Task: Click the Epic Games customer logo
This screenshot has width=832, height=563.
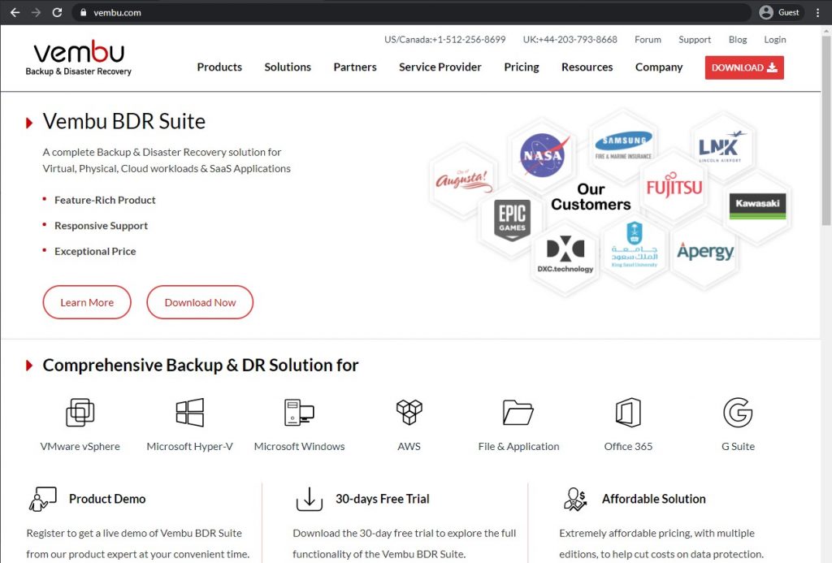Action: point(512,219)
